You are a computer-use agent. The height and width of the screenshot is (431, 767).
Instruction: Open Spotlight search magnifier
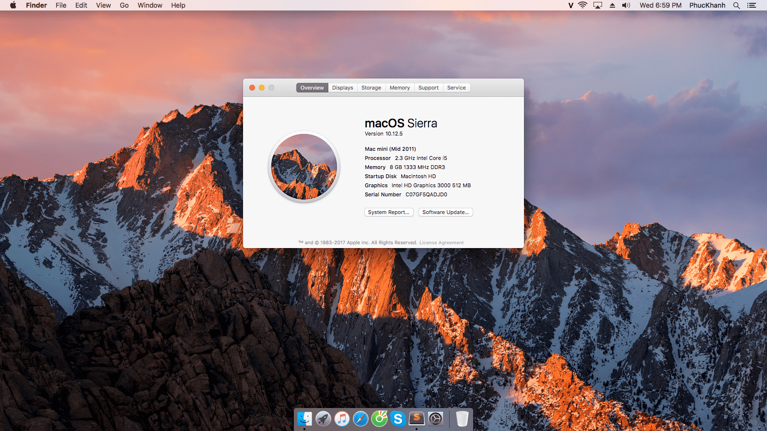736,5
